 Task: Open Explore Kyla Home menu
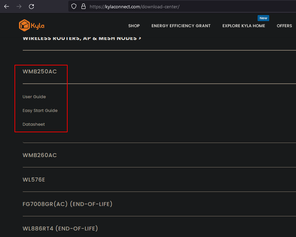coord(244,26)
